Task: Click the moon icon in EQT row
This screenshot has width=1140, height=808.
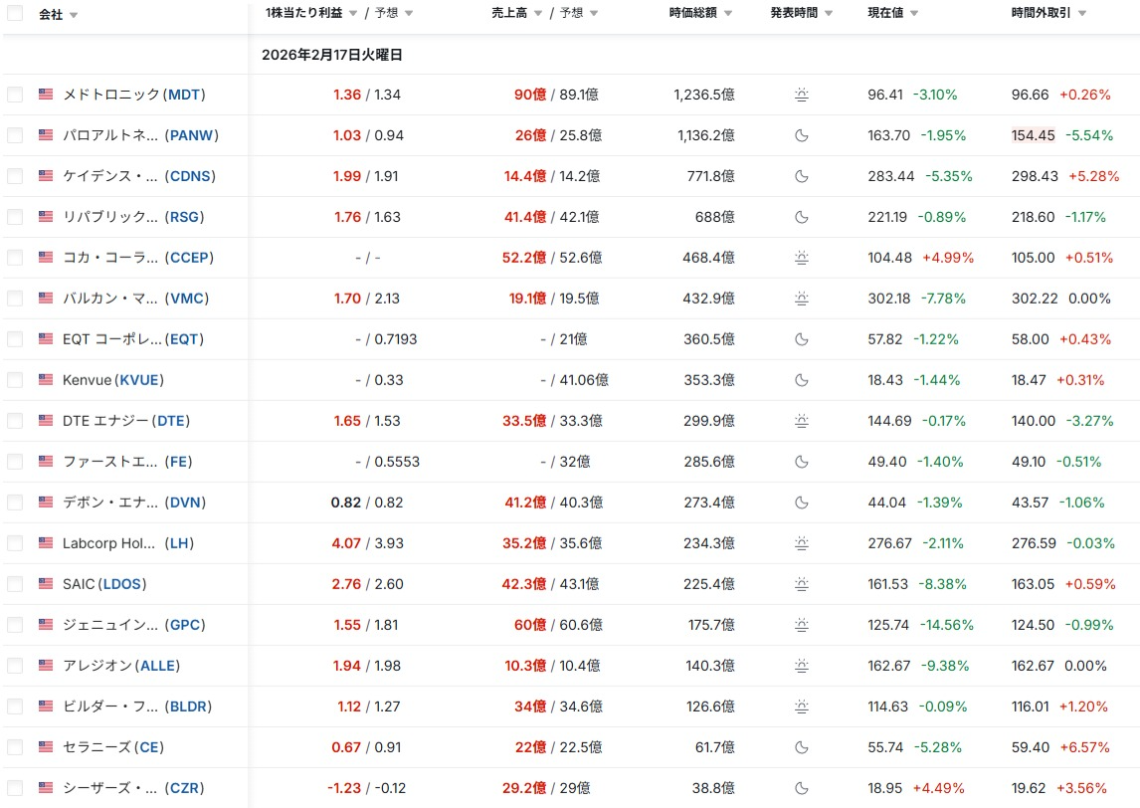Action: 802,339
